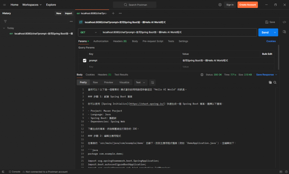The height and width of the screenshot is (174, 289).
Task: Click the Send button
Action: click(265, 32)
